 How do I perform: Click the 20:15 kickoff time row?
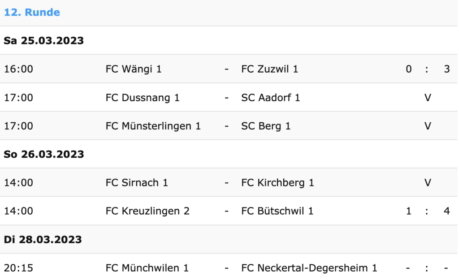[228, 268]
